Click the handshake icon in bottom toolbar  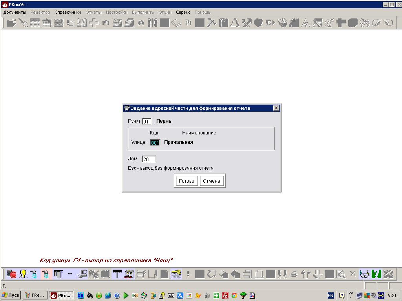(365, 274)
